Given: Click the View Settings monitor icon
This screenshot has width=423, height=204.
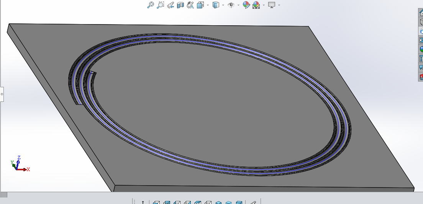Looking at the screenshot, I should pos(271,5).
